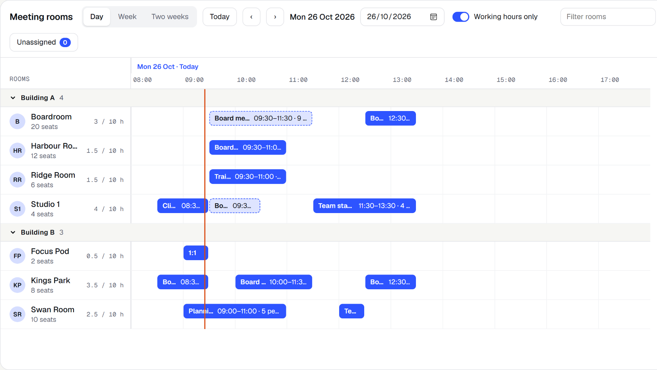Click the Focus Pod room name
657x370 pixels.
pos(50,251)
